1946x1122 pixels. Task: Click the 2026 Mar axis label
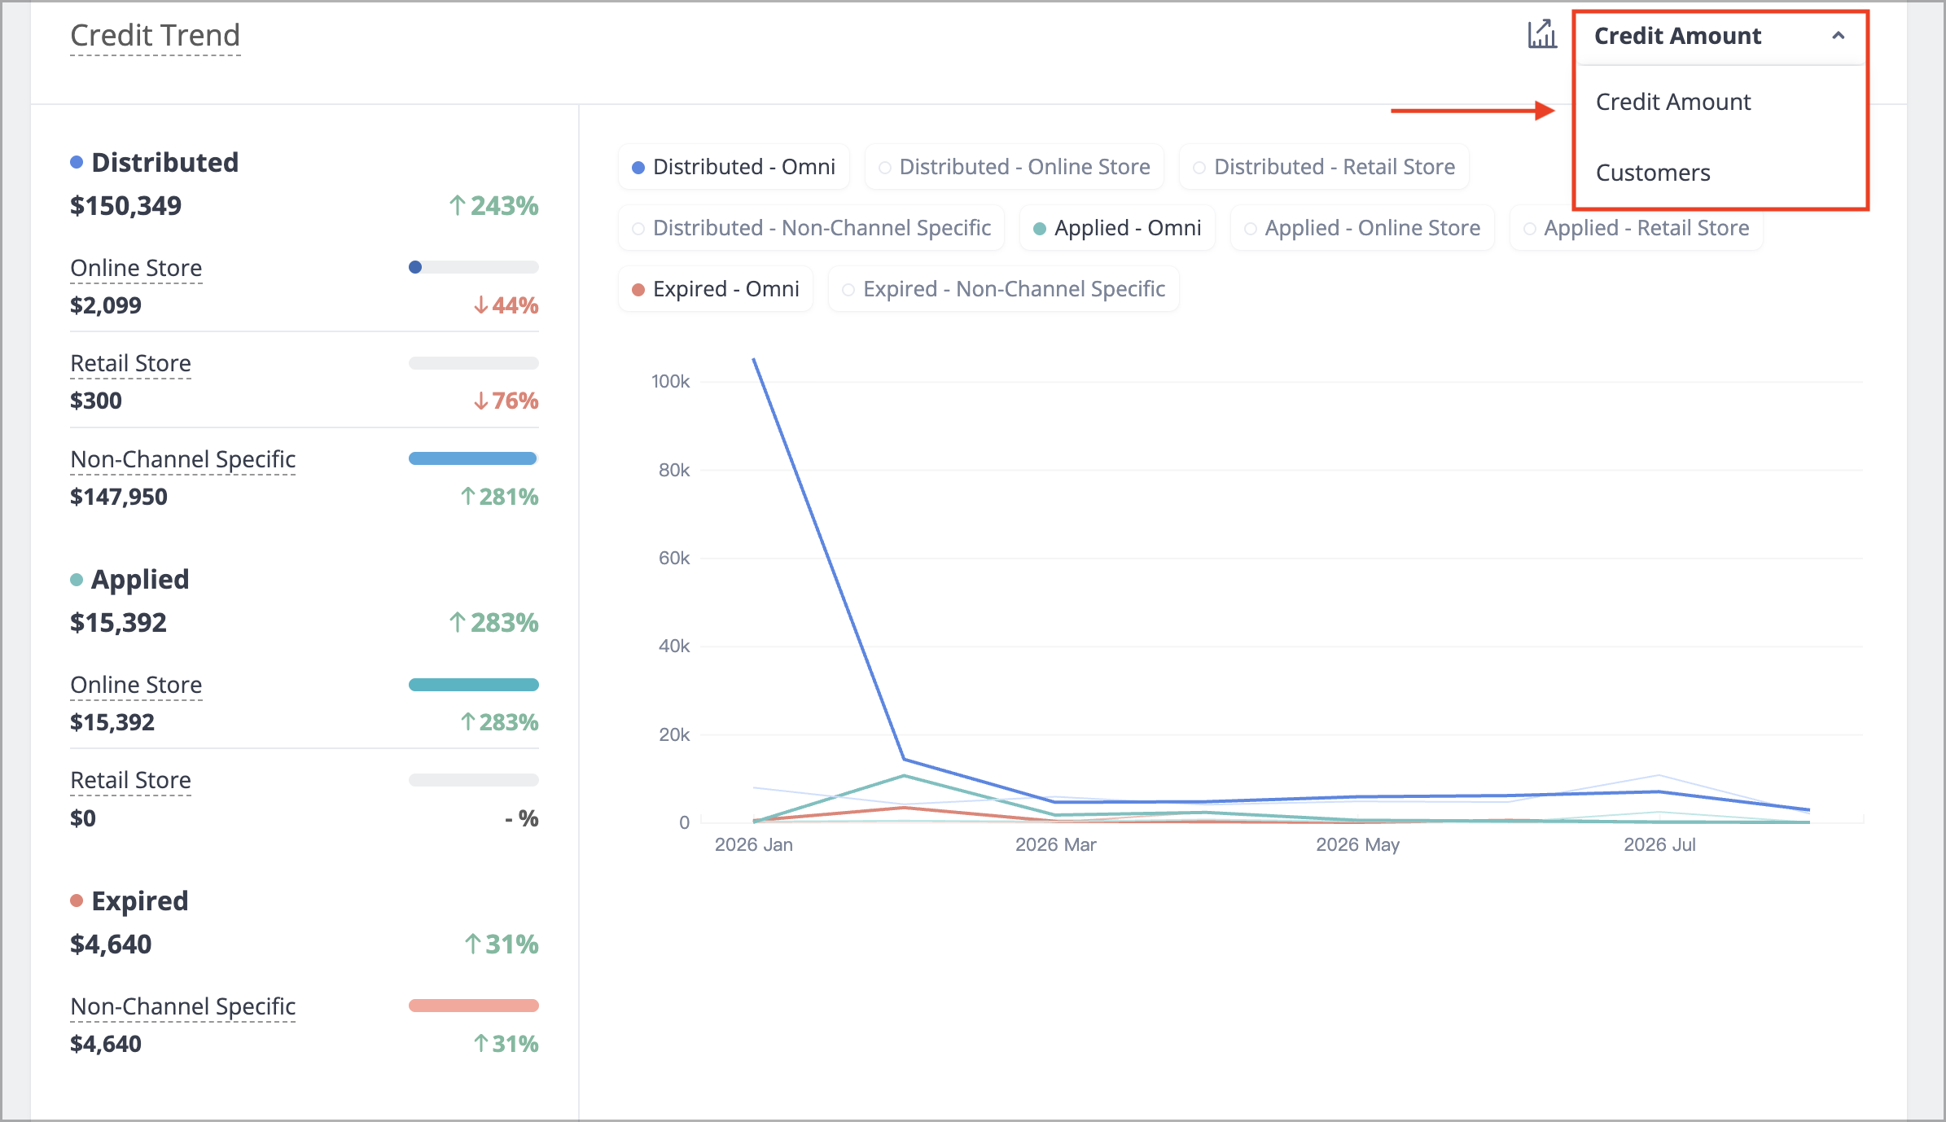click(x=1056, y=844)
